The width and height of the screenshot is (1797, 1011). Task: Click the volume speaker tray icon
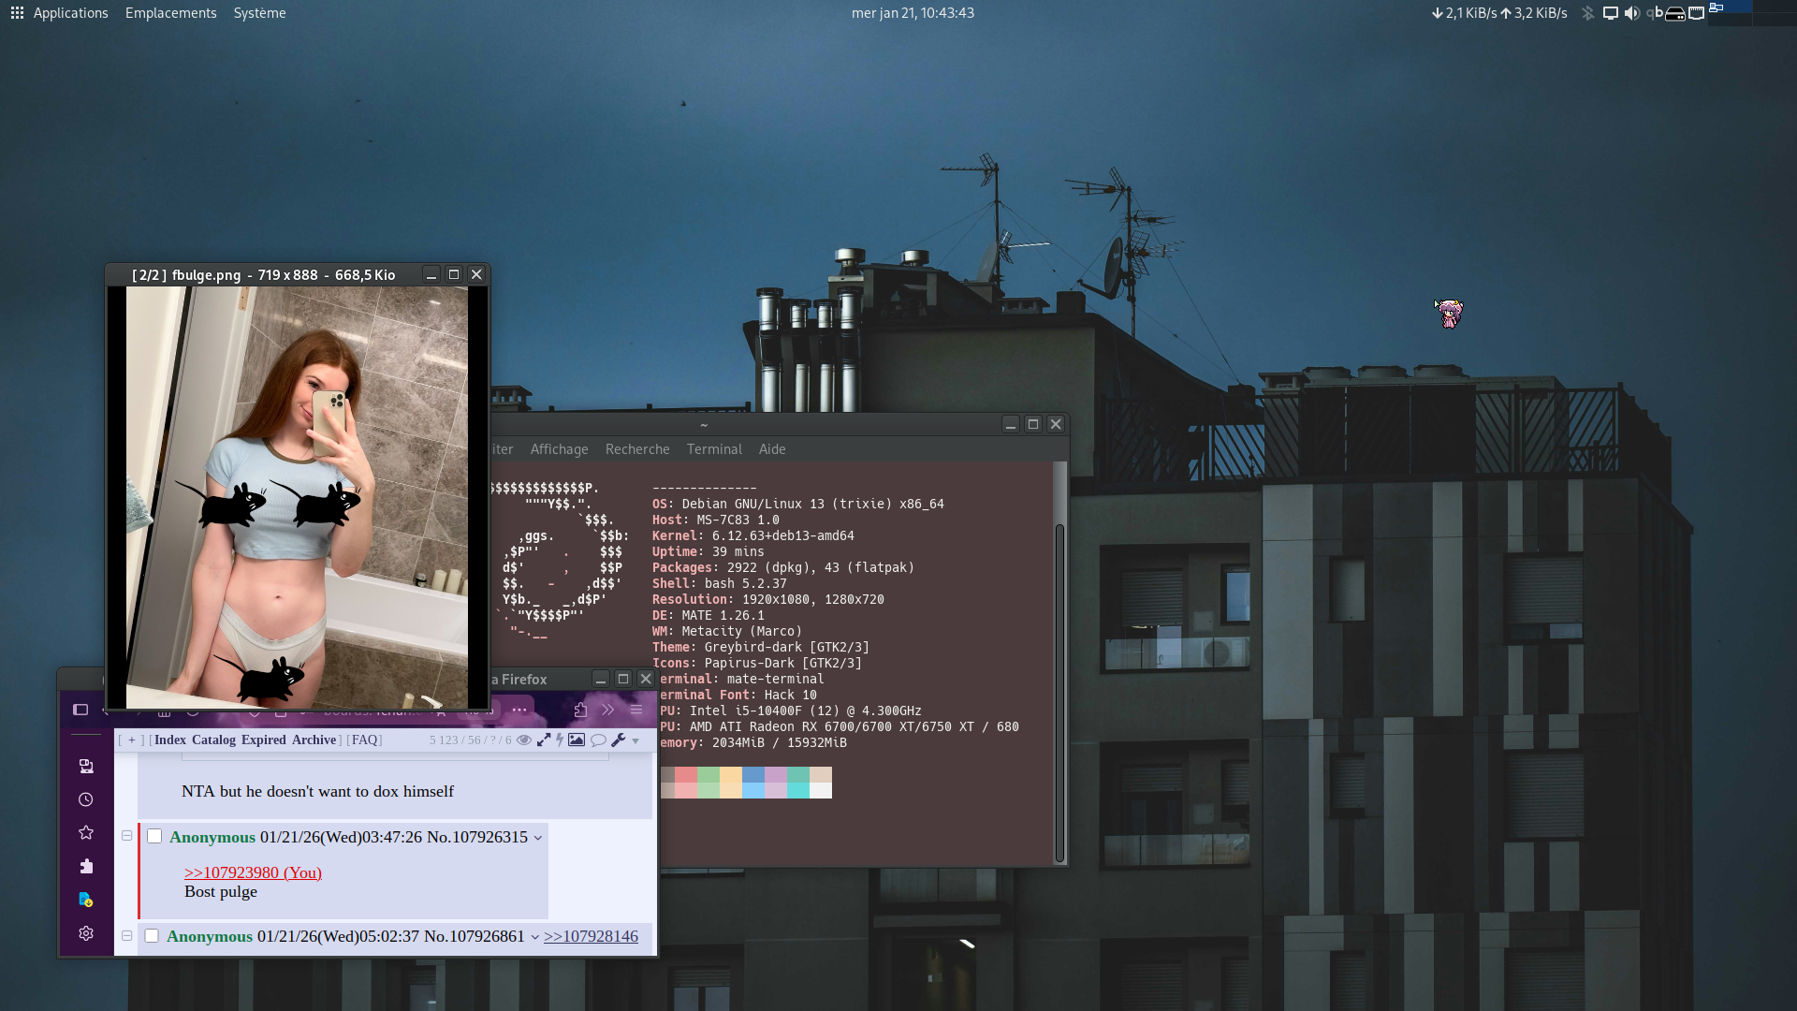(x=1631, y=13)
